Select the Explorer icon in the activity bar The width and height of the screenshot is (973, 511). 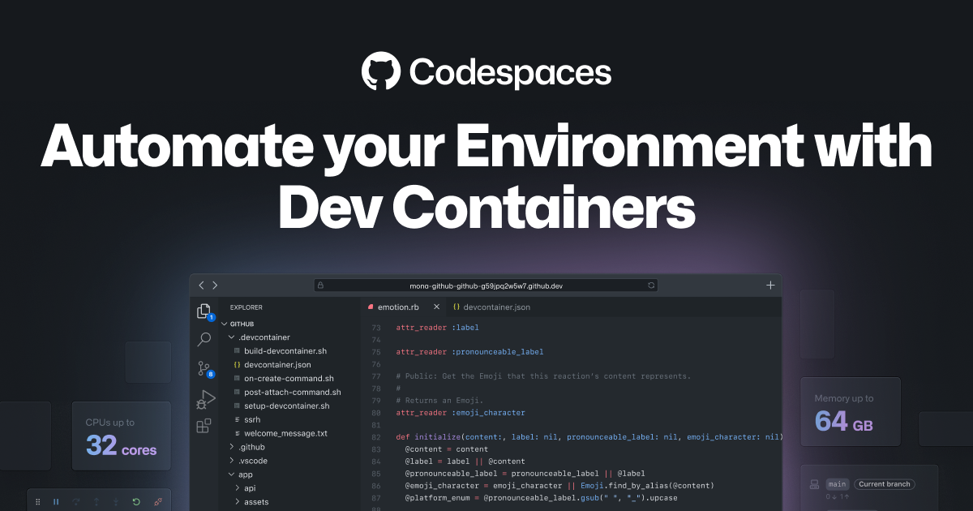click(x=204, y=311)
